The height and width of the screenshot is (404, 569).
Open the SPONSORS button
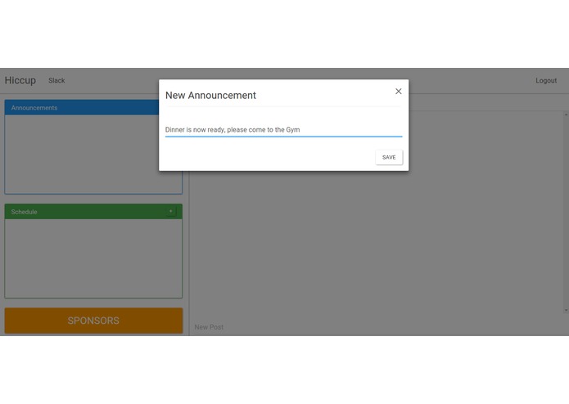(93, 321)
